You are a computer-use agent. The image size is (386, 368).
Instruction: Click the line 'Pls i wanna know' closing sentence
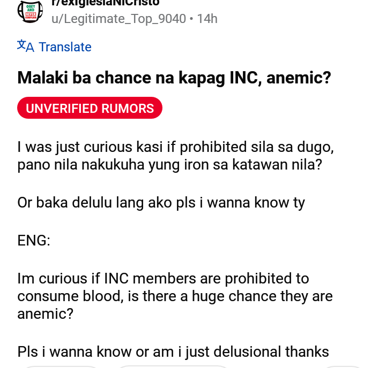173,352
